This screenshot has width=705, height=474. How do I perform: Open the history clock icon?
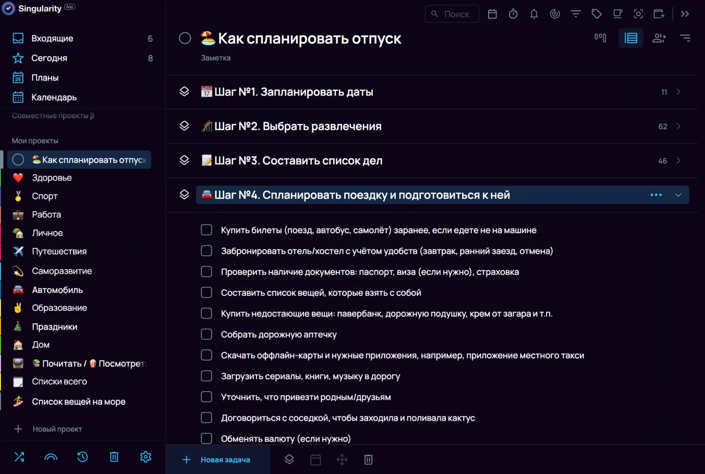coord(82,457)
